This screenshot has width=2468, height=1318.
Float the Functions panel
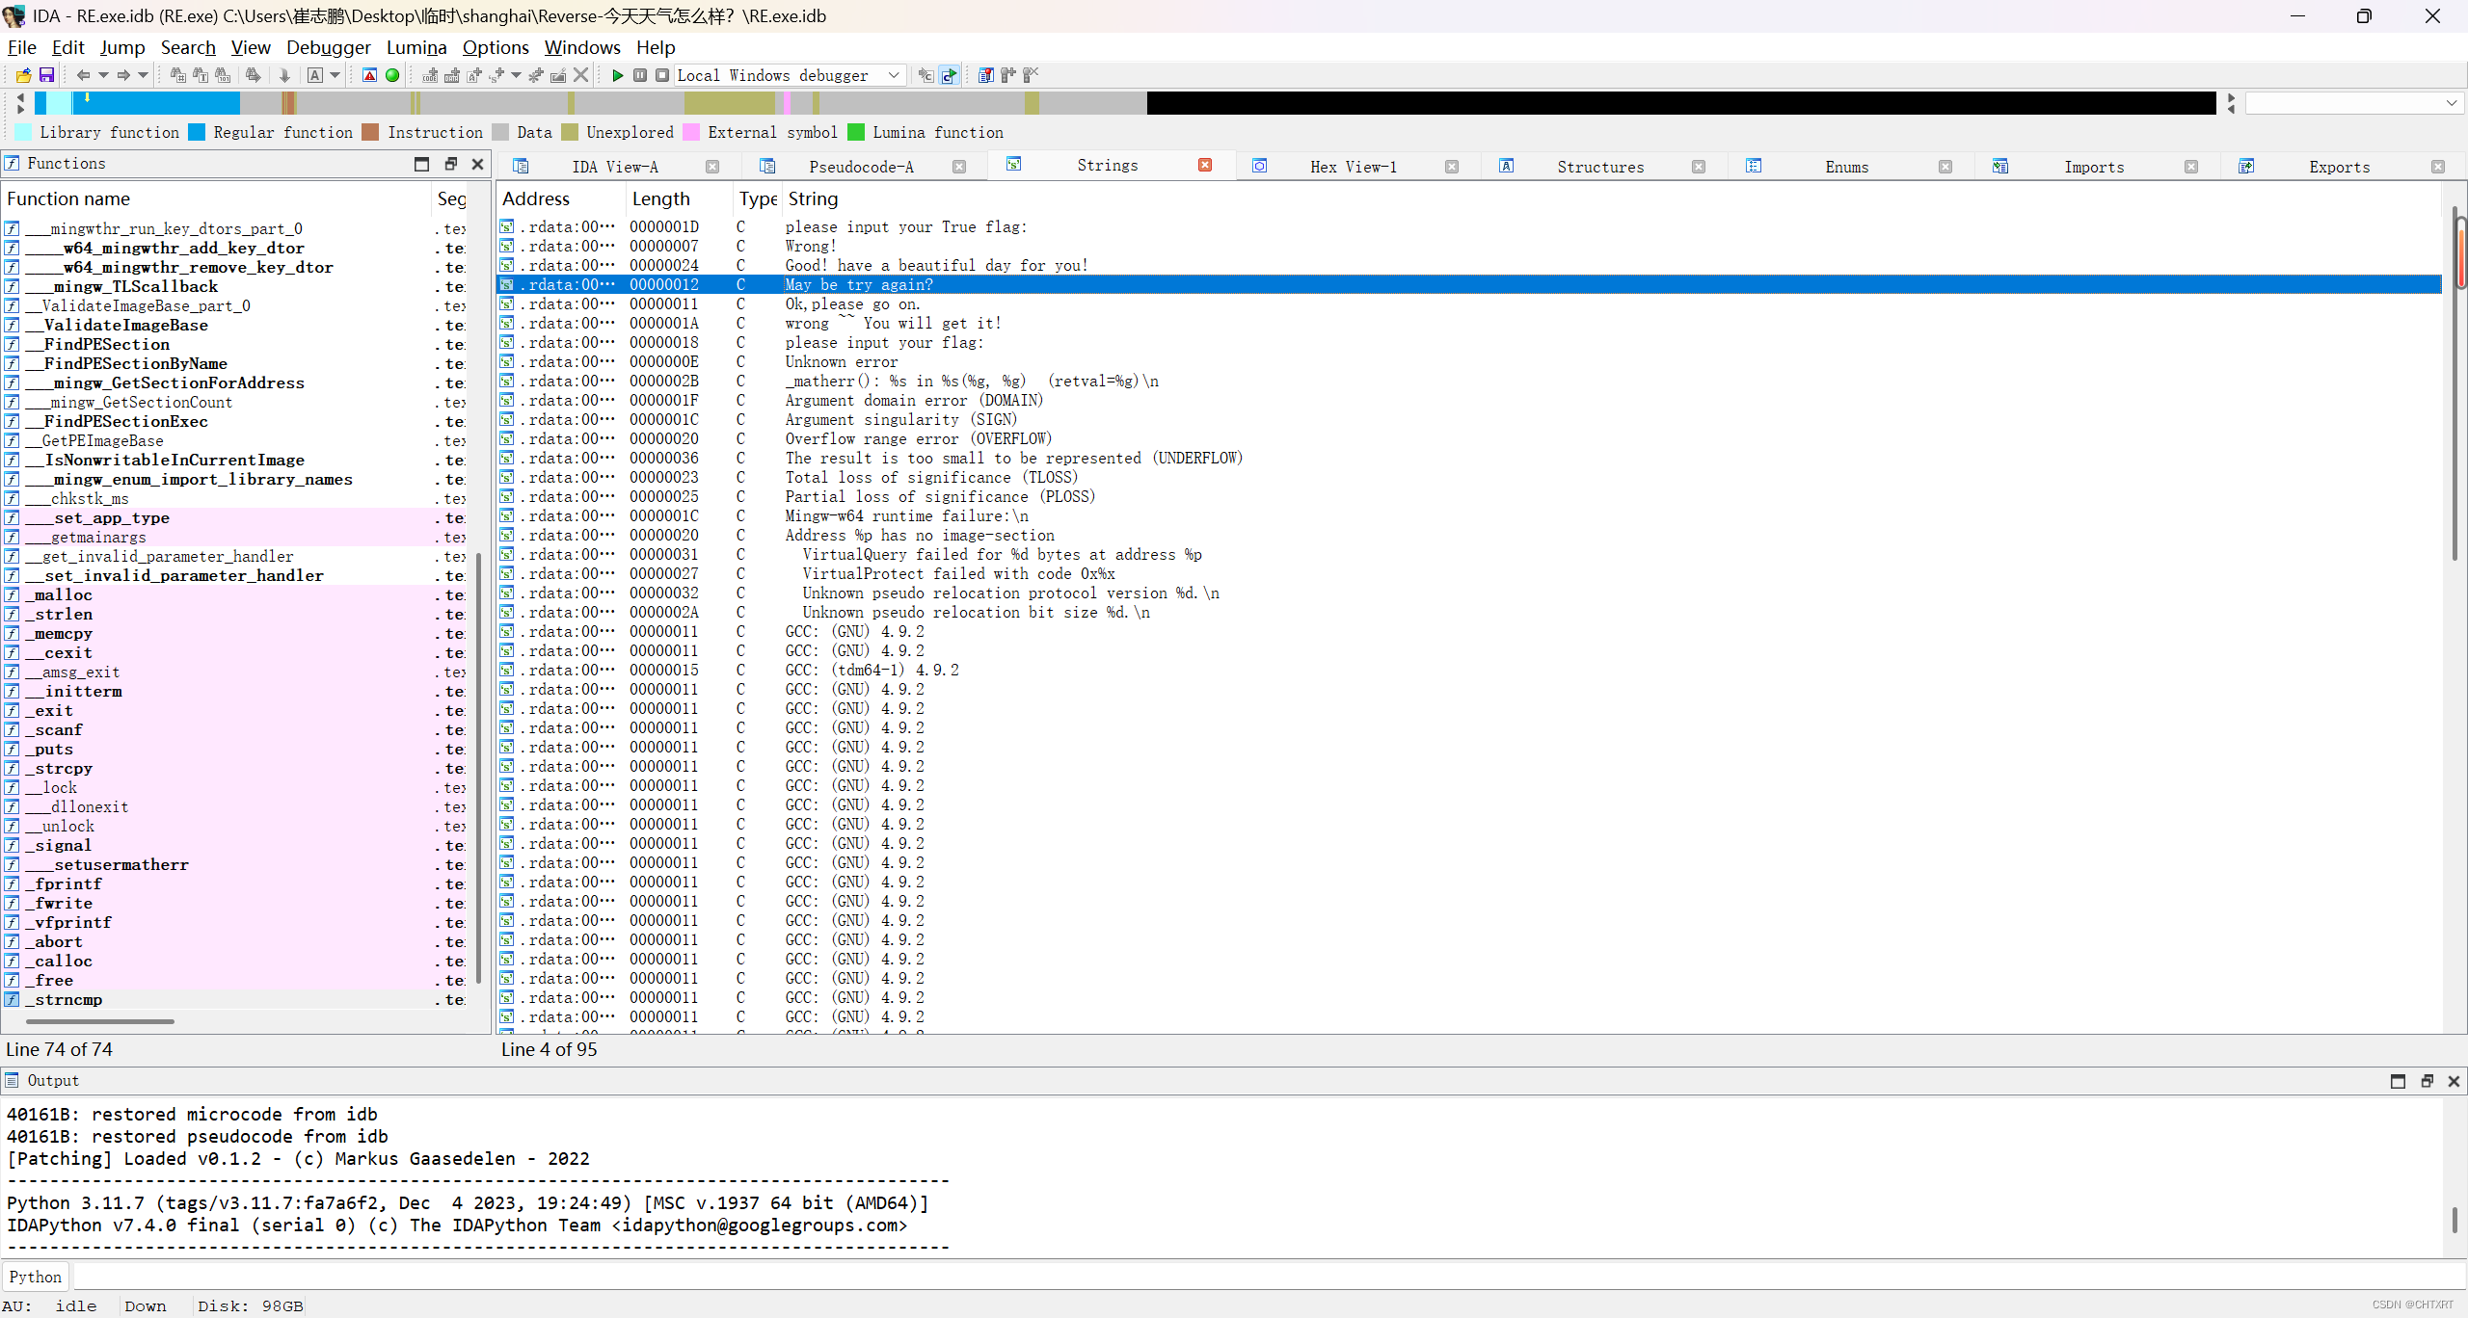(x=450, y=164)
